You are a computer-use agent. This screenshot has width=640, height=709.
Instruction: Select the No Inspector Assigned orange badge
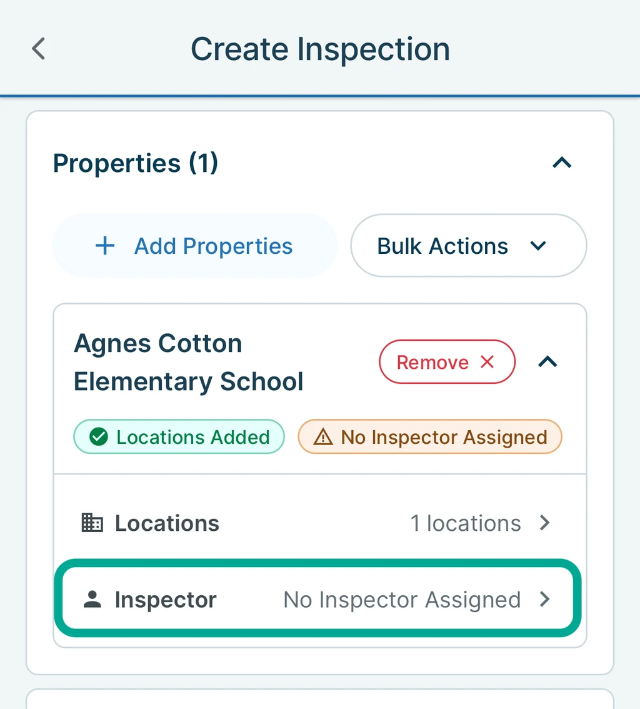click(x=430, y=437)
